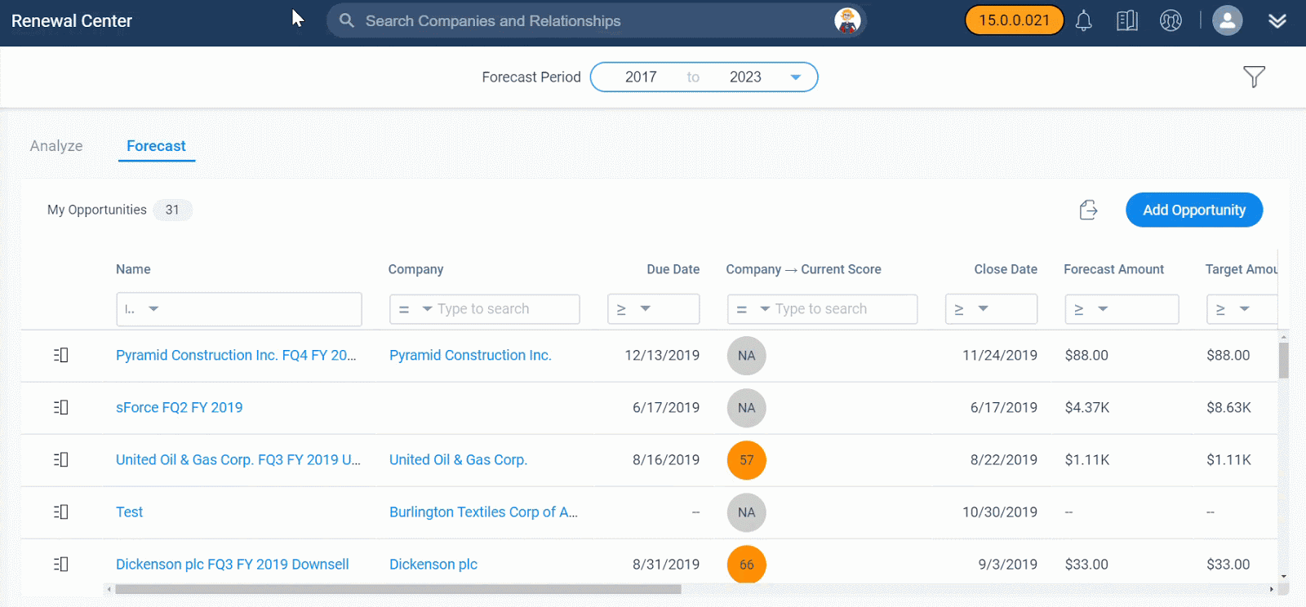Click the Close Date column header

pos(1006,269)
